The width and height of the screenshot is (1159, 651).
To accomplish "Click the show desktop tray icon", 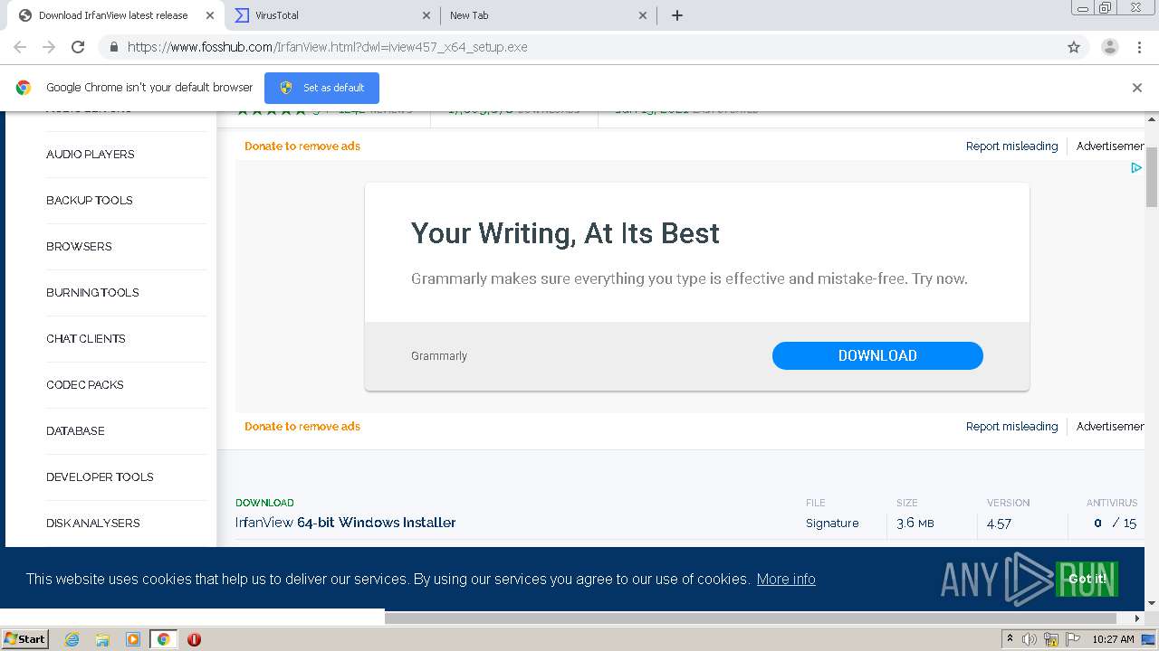I will tap(1148, 639).
